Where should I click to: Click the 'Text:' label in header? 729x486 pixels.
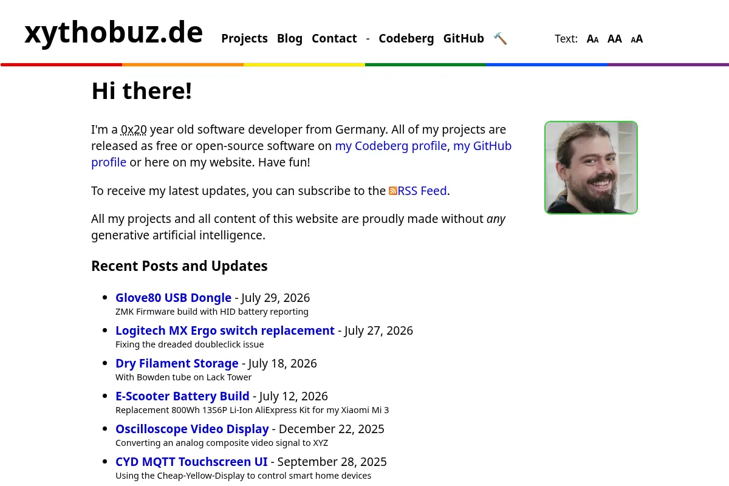tap(566, 39)
